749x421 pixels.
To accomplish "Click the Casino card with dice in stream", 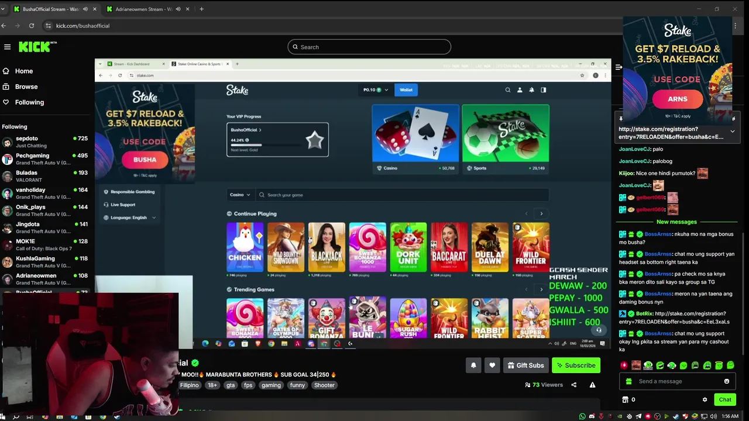I will (x=415, y=139).
